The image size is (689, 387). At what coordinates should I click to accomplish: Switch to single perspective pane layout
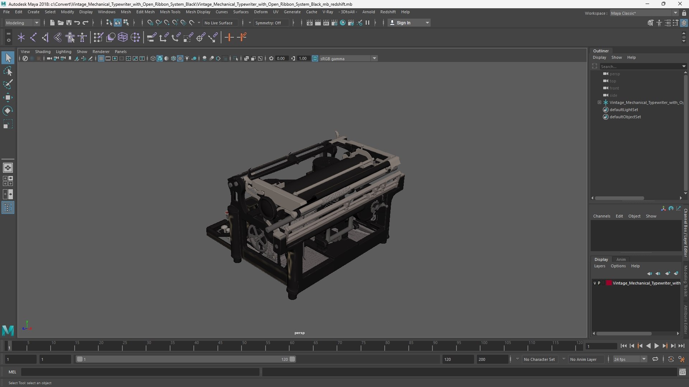[x=8, y=168]
